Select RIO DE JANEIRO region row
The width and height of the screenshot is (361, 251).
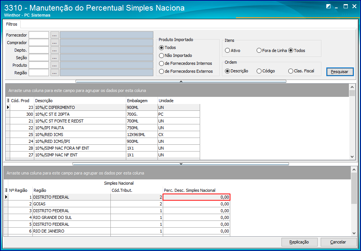117,231
